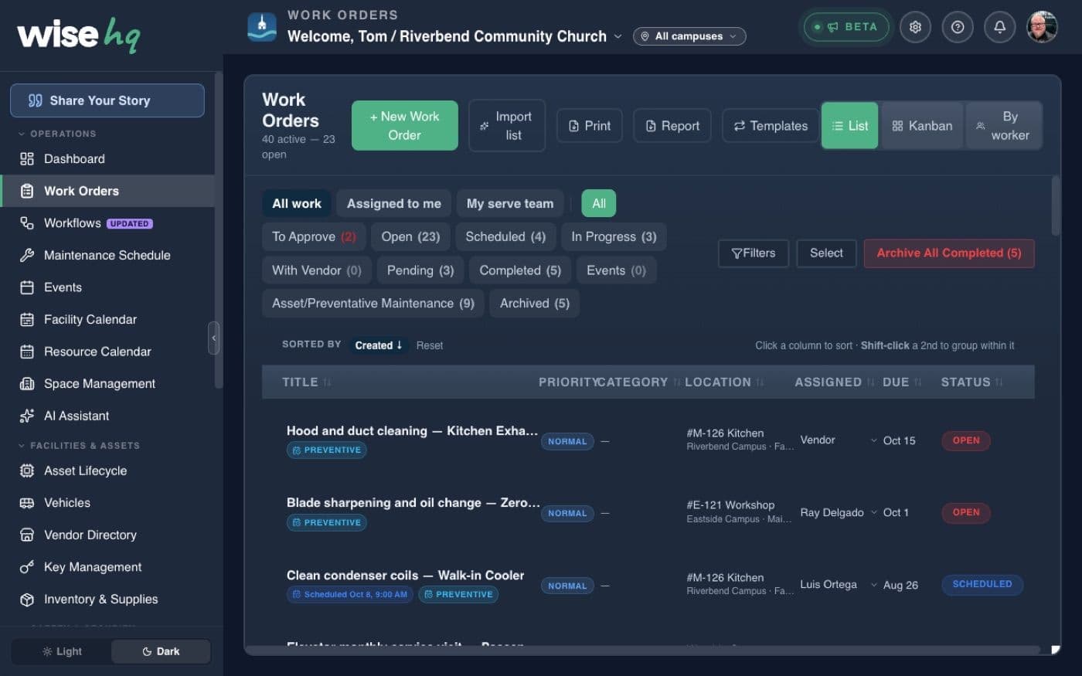The width and height of the screenshot is (1082, 676).
Task: Filter by Open (23) status
Action: 410,237
